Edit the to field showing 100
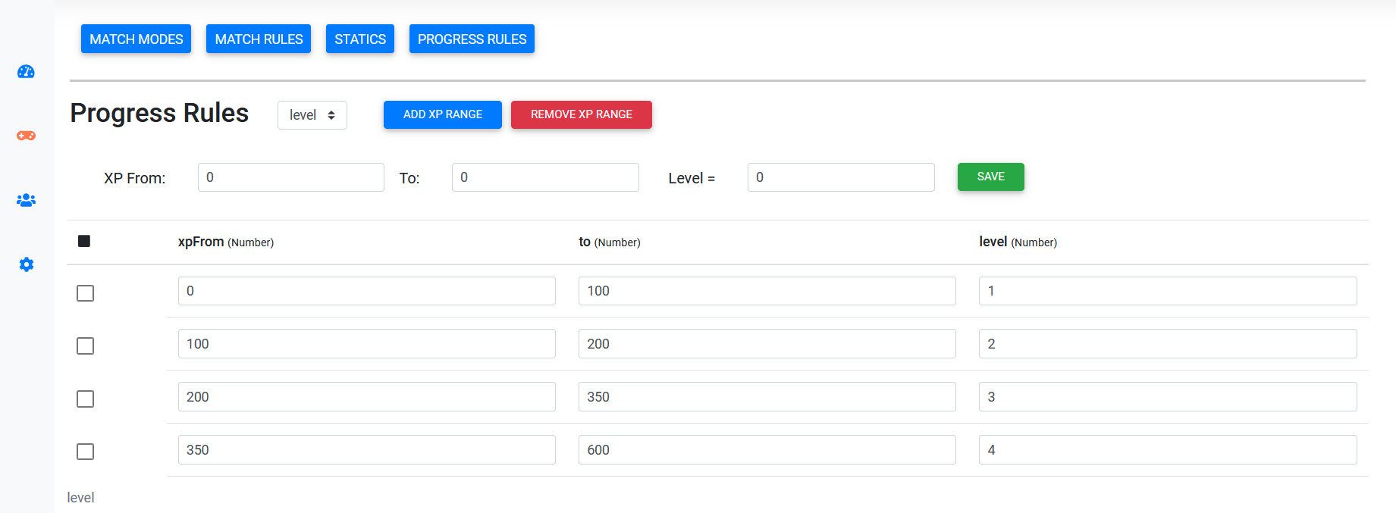This screenshot has width=1396, height=513. click(767, 291)
